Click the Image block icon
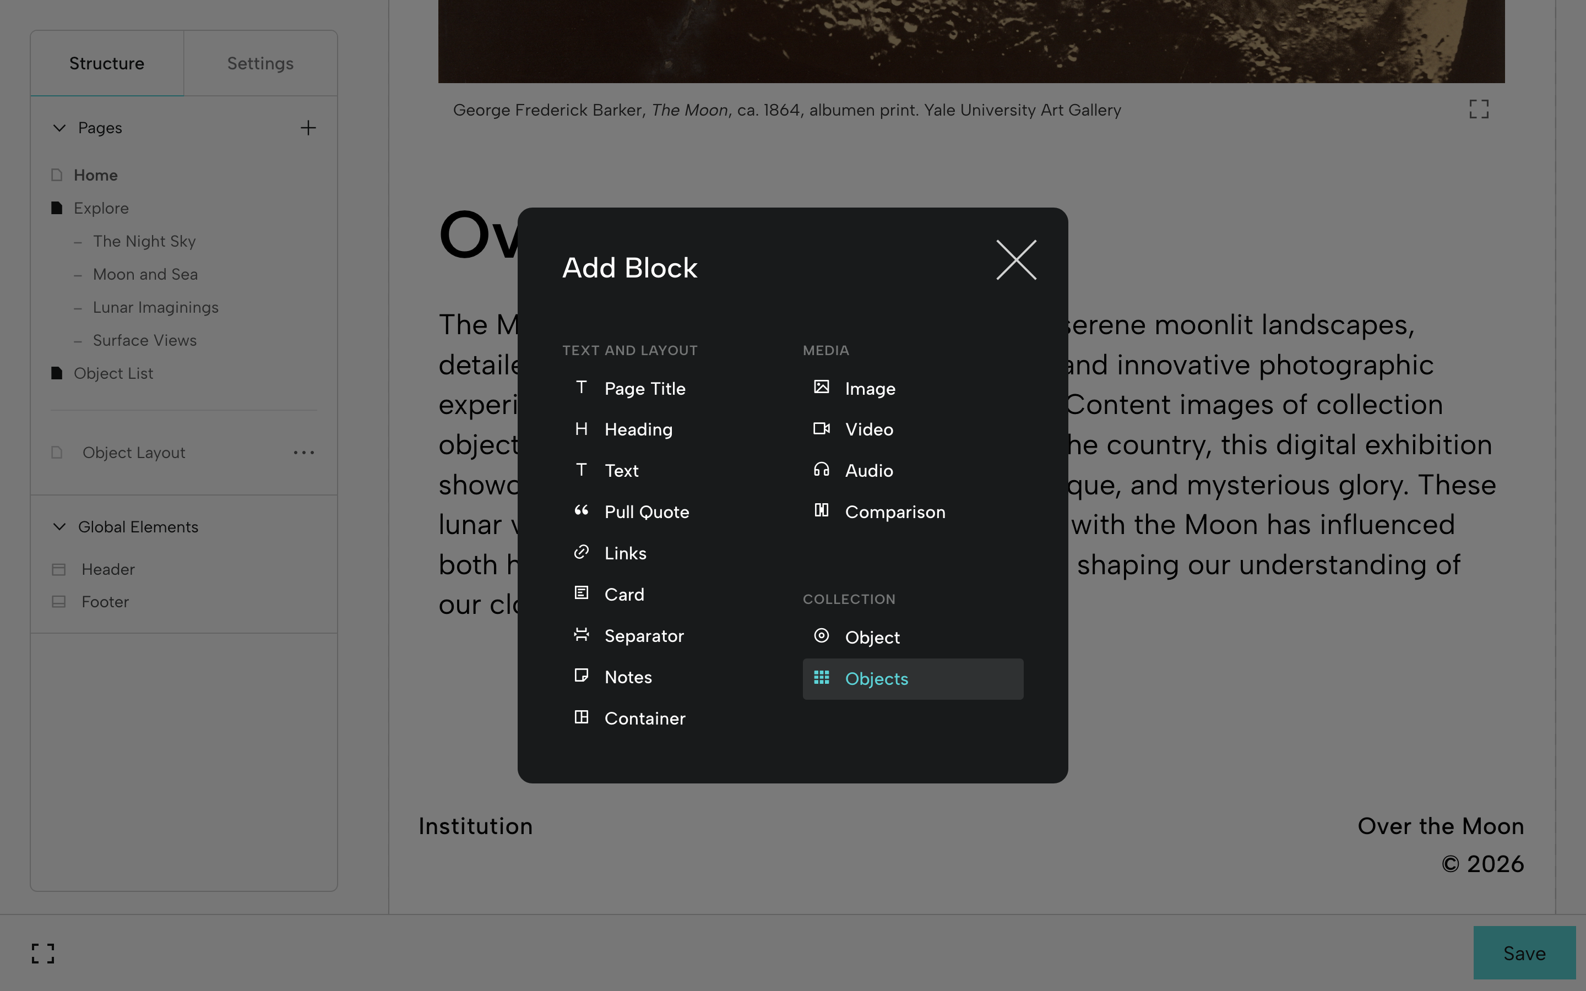 [x=821, y=388]
